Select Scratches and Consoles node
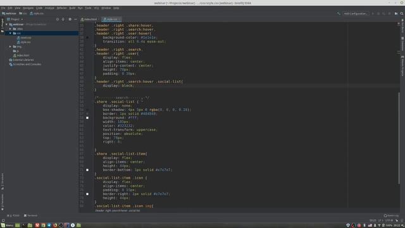This screenshot has height=228, width=405. point(25,65)
